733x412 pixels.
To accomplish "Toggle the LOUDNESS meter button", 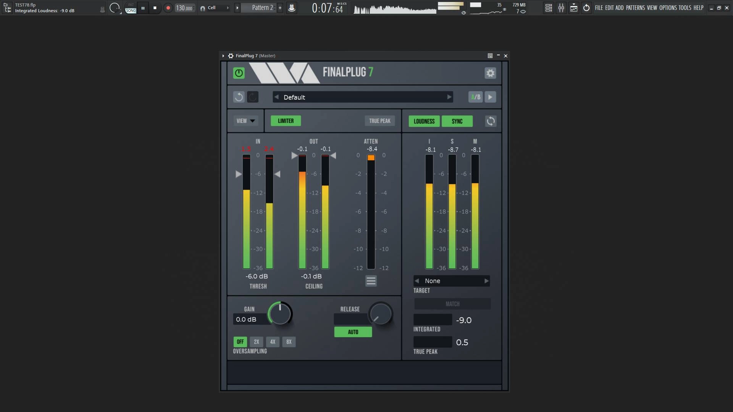I will pyautogui.click(x=424, y=121).
